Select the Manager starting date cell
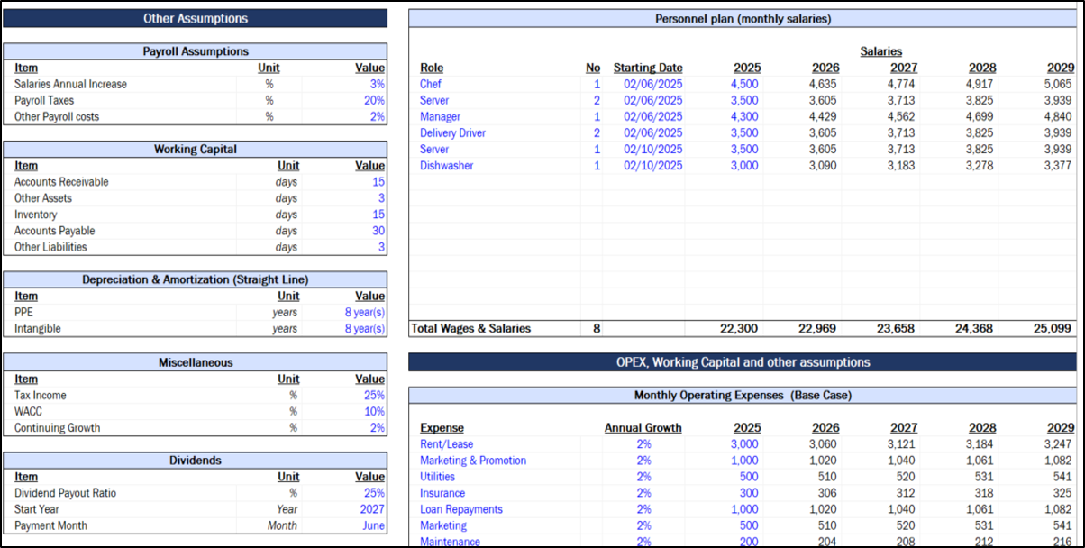Image resolution: width=1085 pixels, height=548 pixels. (652, 116)
